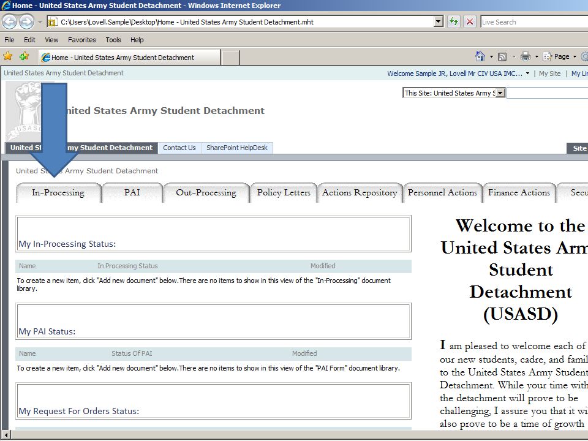The height and width of the screenshot is (441, 588).
Task: Open the In-Processing tab
Action: [x=59, y=193]
